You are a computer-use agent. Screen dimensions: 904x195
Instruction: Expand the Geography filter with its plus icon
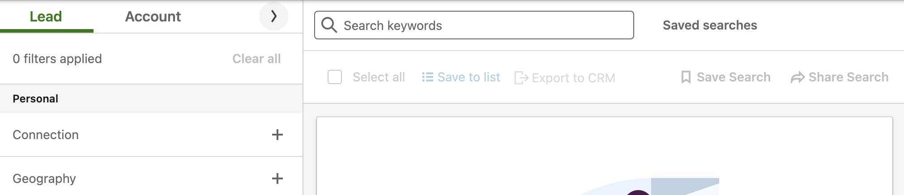tap(277, 178)
